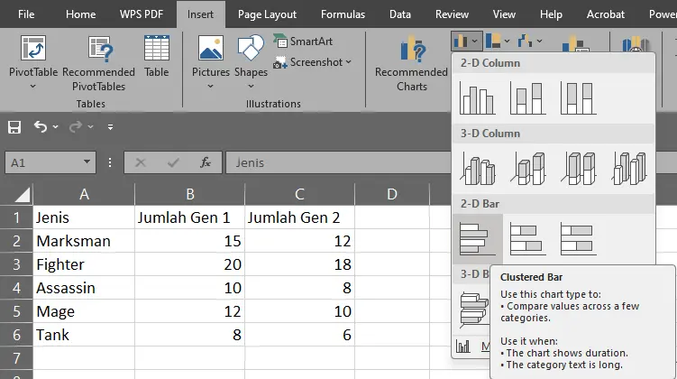Click the Select All corner triangle
The image size is (677, 379).
click(22, 195)
